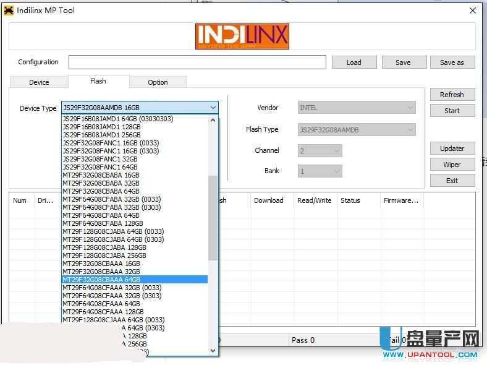
Task: Click the Save as button
Action: 451,62
